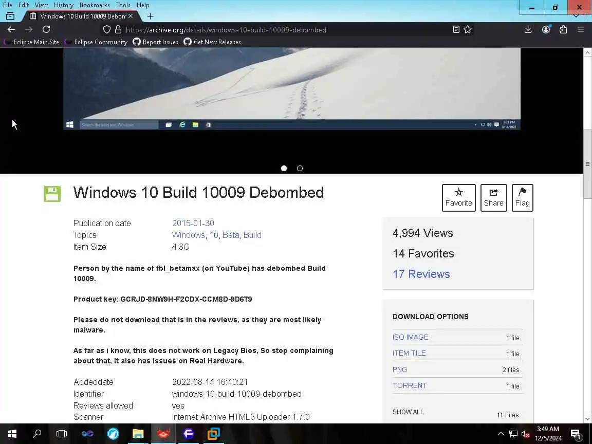The height and width of the screenshot is (444, 592).
Task: Open the File menu
Action: pyautogui.click(x=7, y=5)
